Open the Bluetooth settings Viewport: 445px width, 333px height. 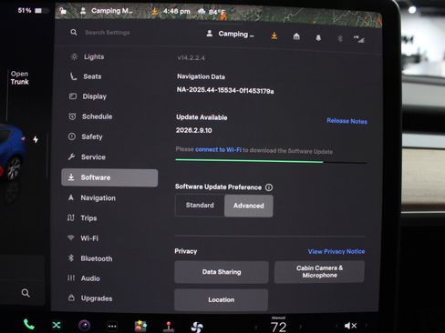(x=89, y=258)
